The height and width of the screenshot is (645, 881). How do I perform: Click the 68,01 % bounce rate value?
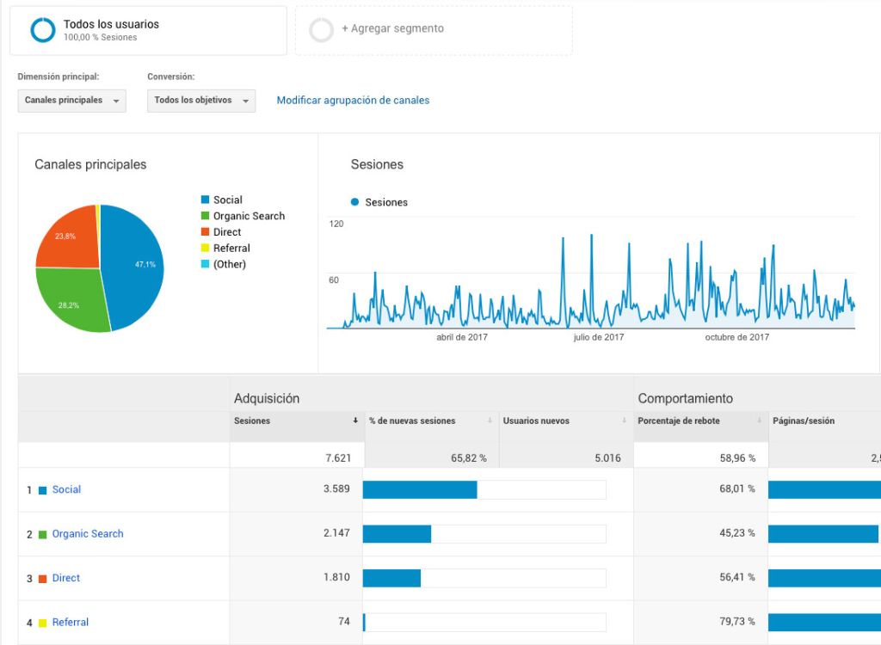click(737, 488)
